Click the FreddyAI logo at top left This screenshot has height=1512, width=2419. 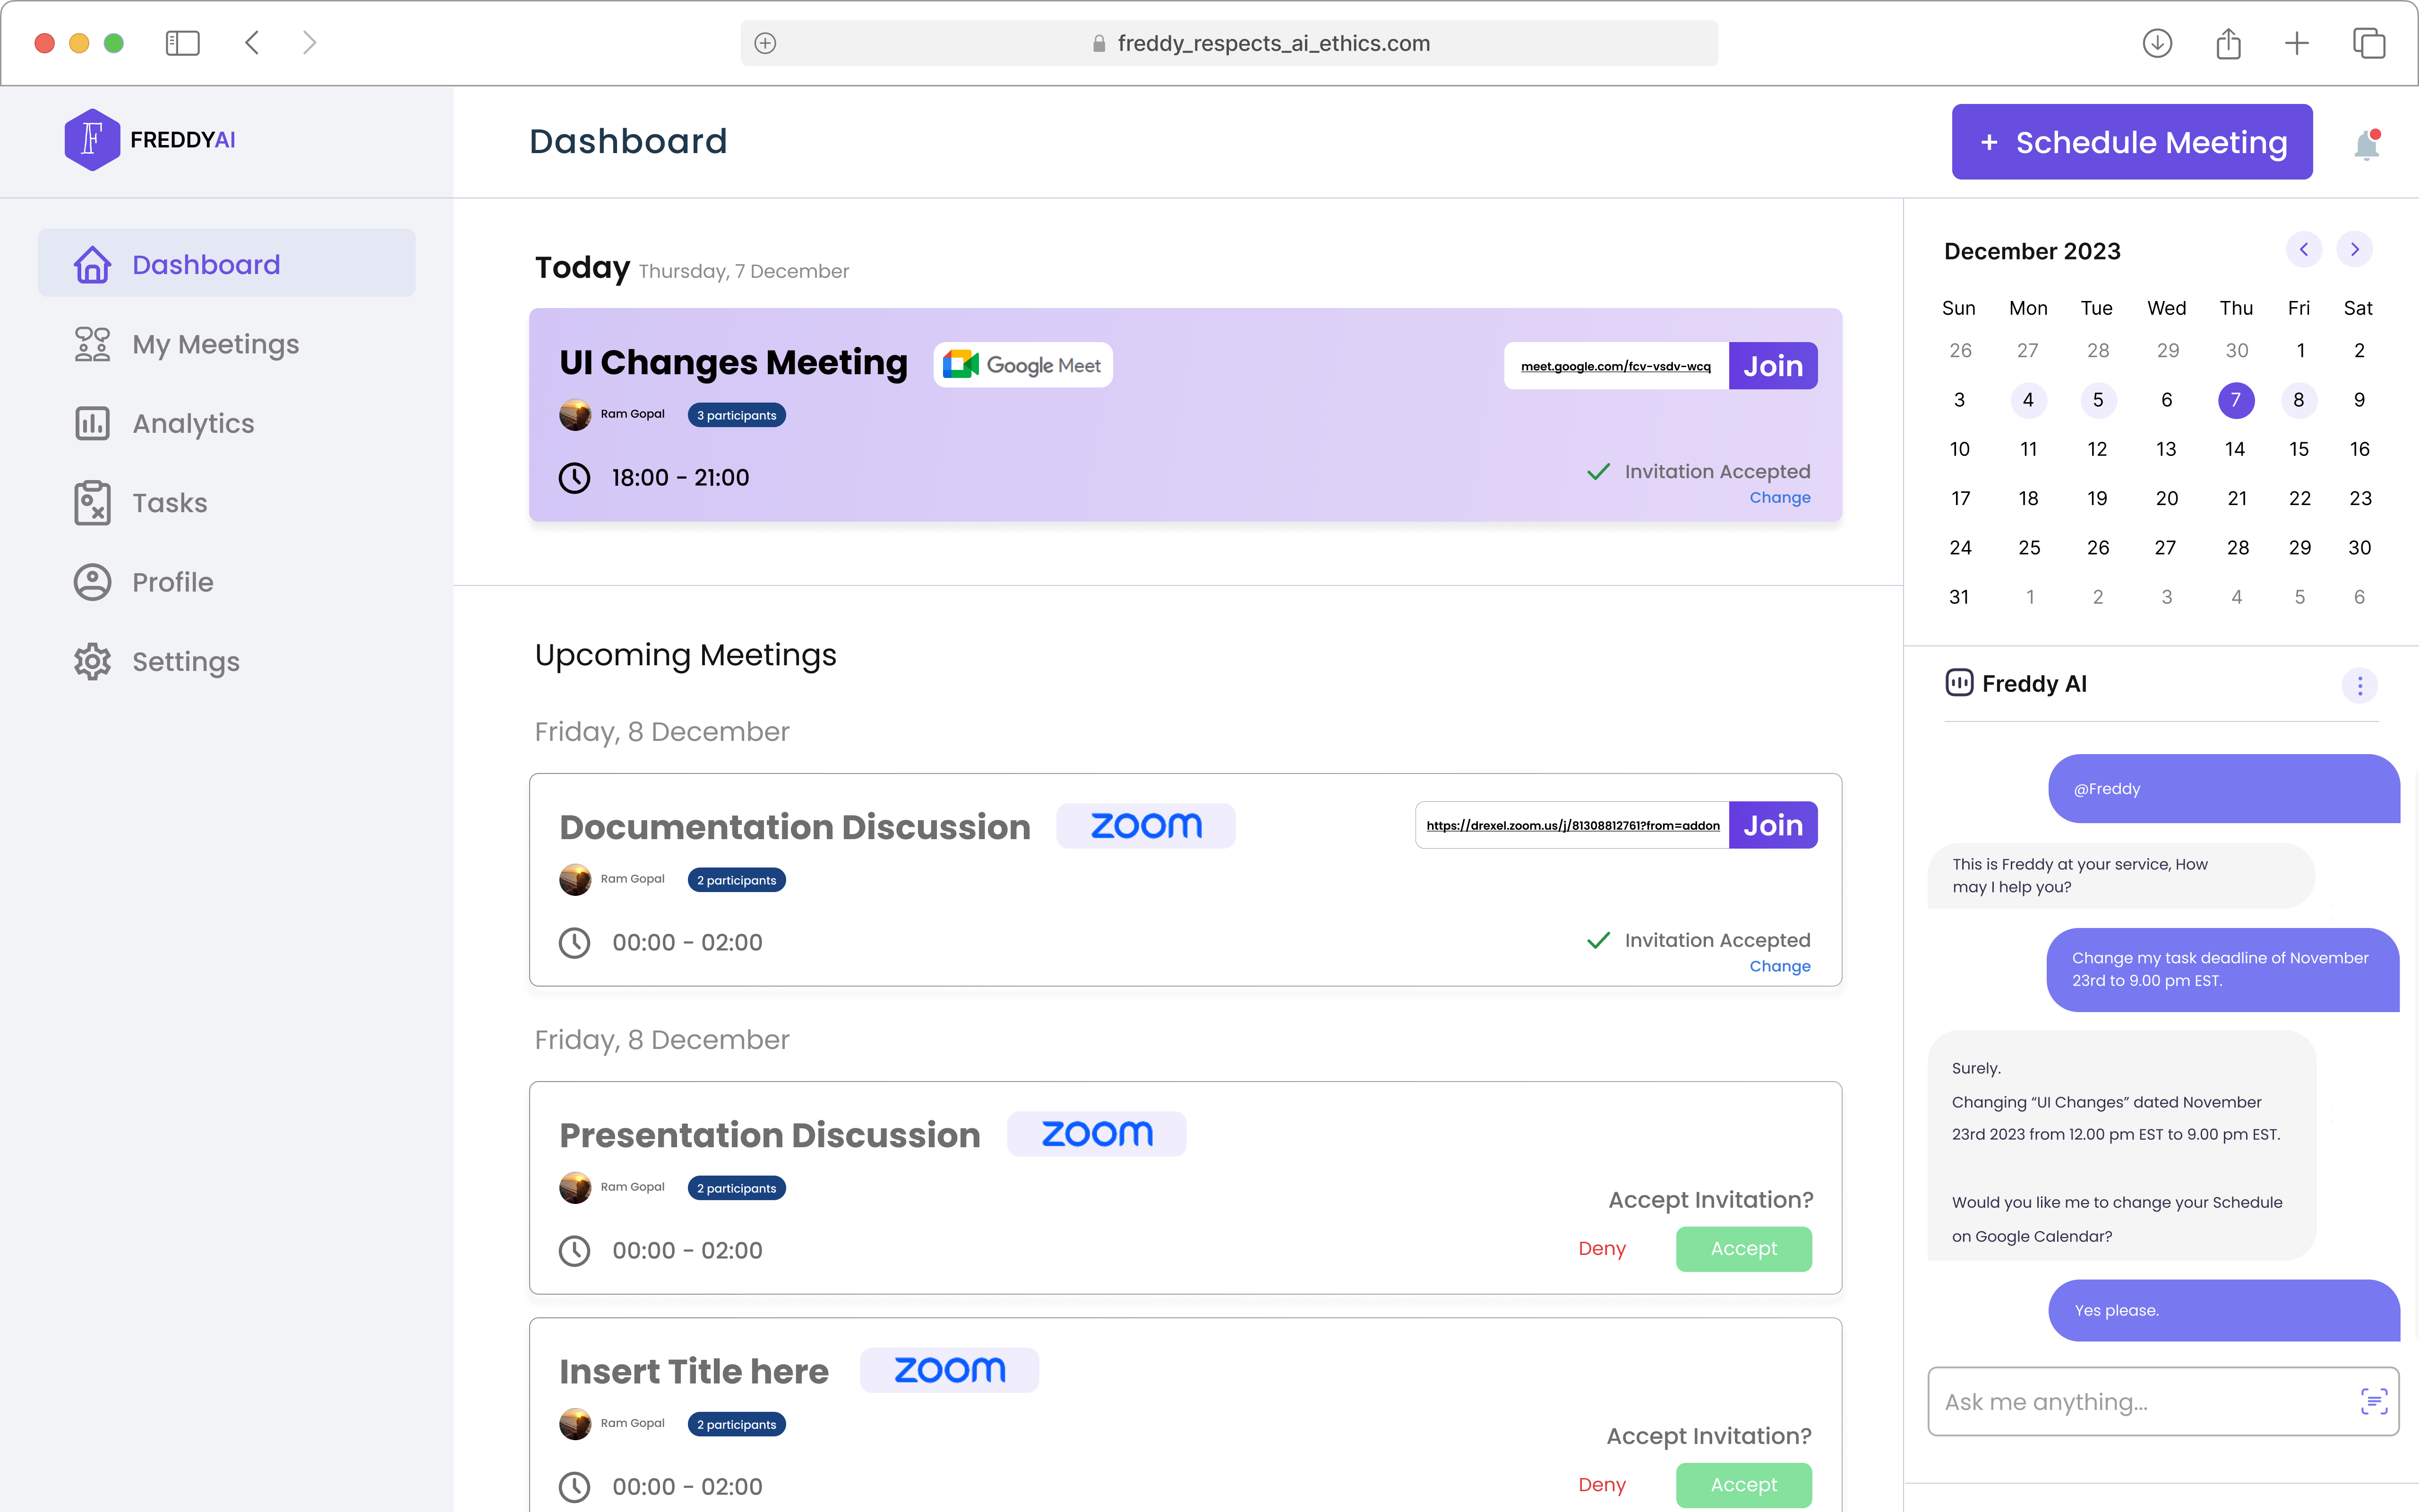(x=150, y=139)
